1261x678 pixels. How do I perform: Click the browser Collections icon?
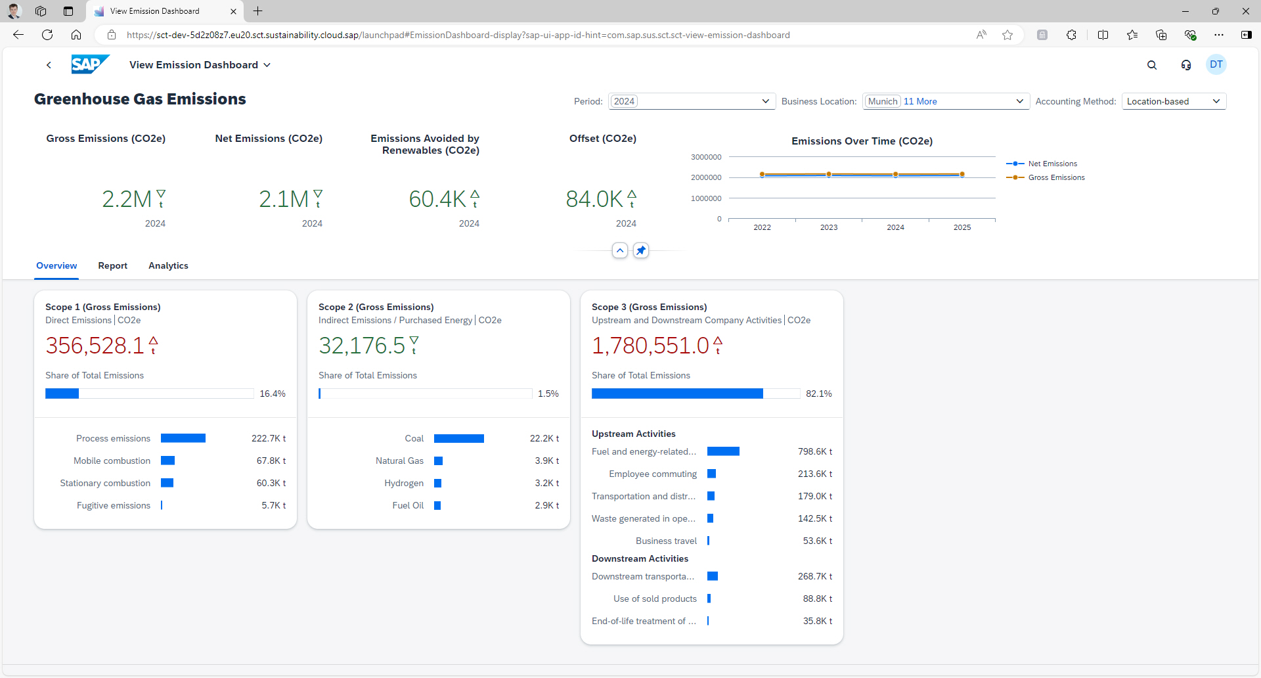(x=1161, y=35)
